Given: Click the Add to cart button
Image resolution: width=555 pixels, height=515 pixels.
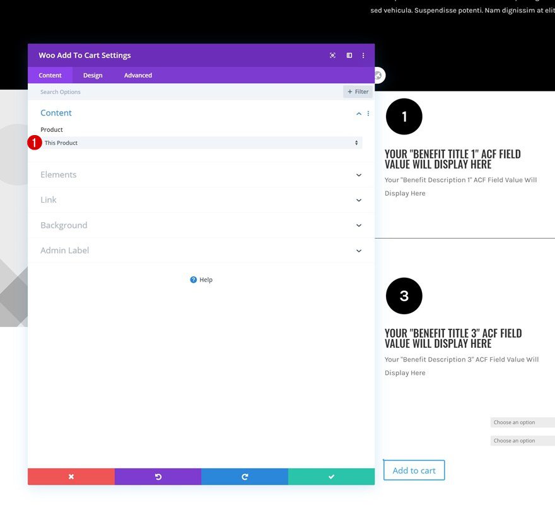Looking at the screenshot, I should tap(414, 470).
